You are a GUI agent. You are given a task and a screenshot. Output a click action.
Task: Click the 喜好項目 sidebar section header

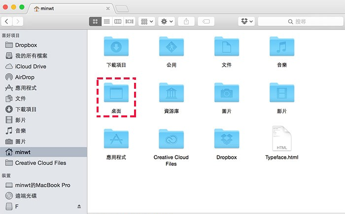pos(10,36)
